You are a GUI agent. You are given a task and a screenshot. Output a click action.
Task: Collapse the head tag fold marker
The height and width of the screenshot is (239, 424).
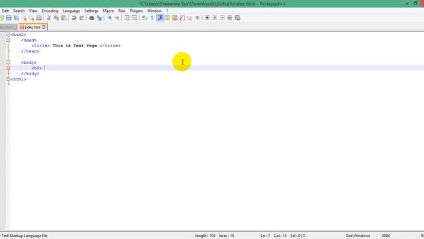[8, 40]
